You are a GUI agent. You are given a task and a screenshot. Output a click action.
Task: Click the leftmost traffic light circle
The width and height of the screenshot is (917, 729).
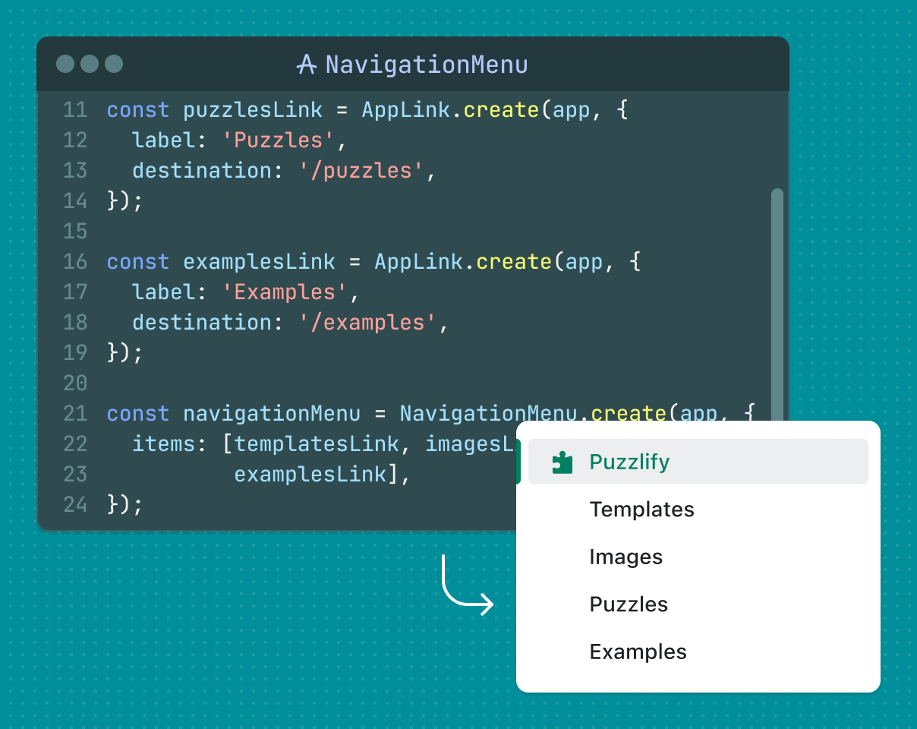[x=65, y=65]
